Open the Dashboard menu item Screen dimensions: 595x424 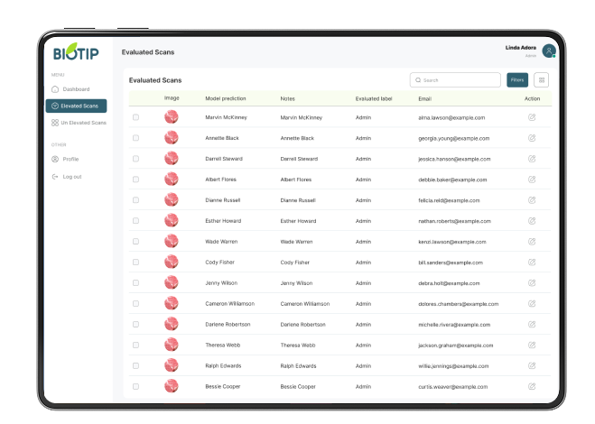(76, 89)
